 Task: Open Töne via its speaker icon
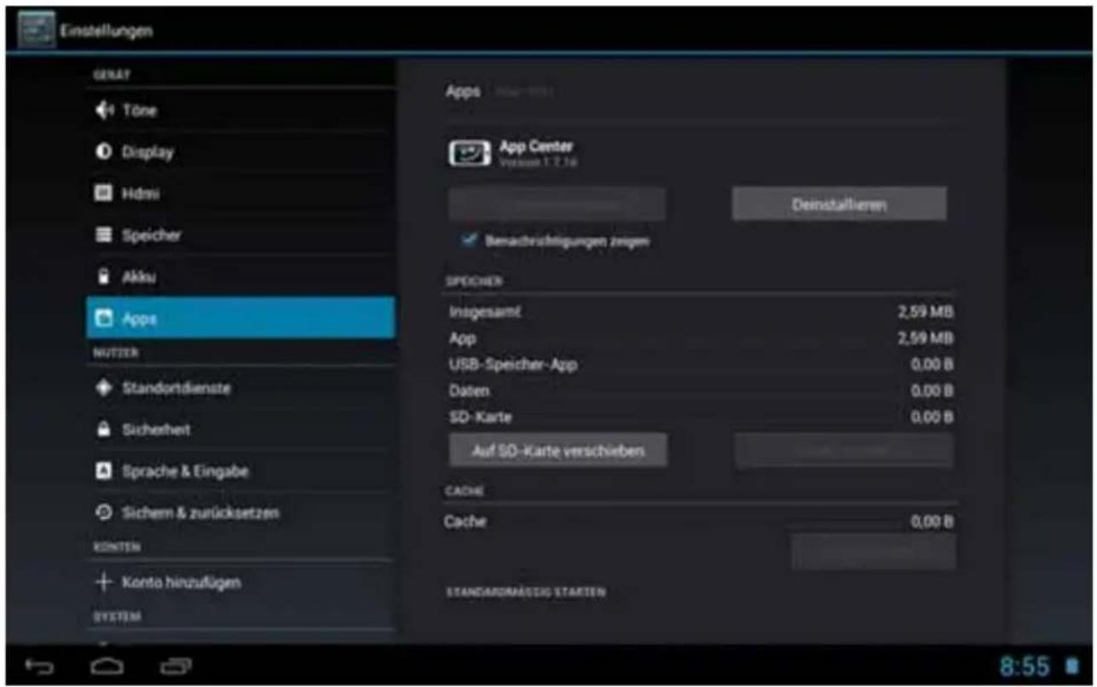(104, 111)
